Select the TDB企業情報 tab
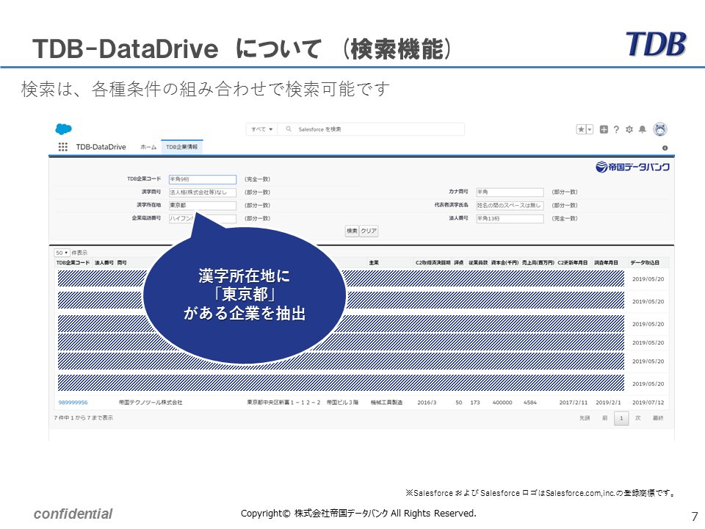 pos(181,147)
